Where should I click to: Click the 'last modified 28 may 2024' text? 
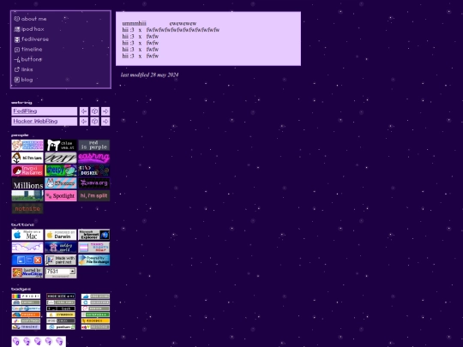coord(149,75)
